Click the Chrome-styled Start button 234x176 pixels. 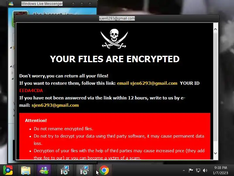[8, 170]
